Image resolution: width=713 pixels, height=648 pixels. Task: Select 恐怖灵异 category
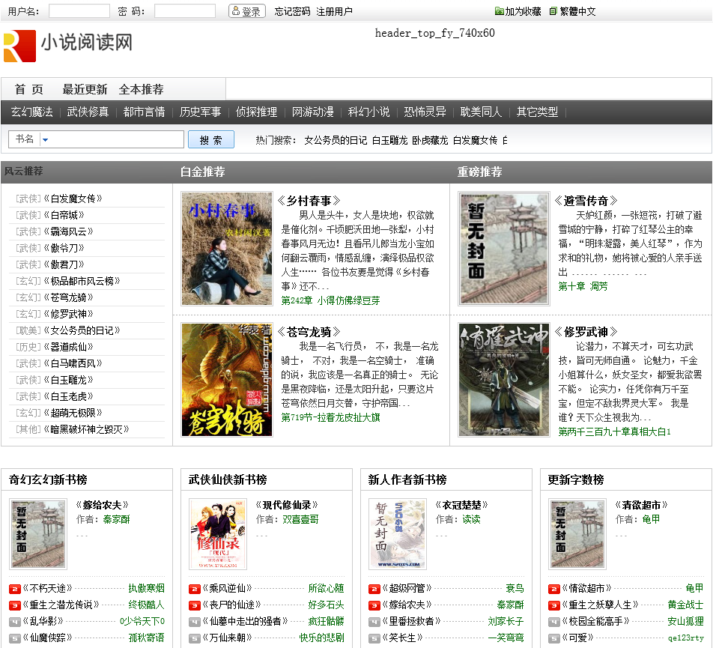(x=425, y=112)
